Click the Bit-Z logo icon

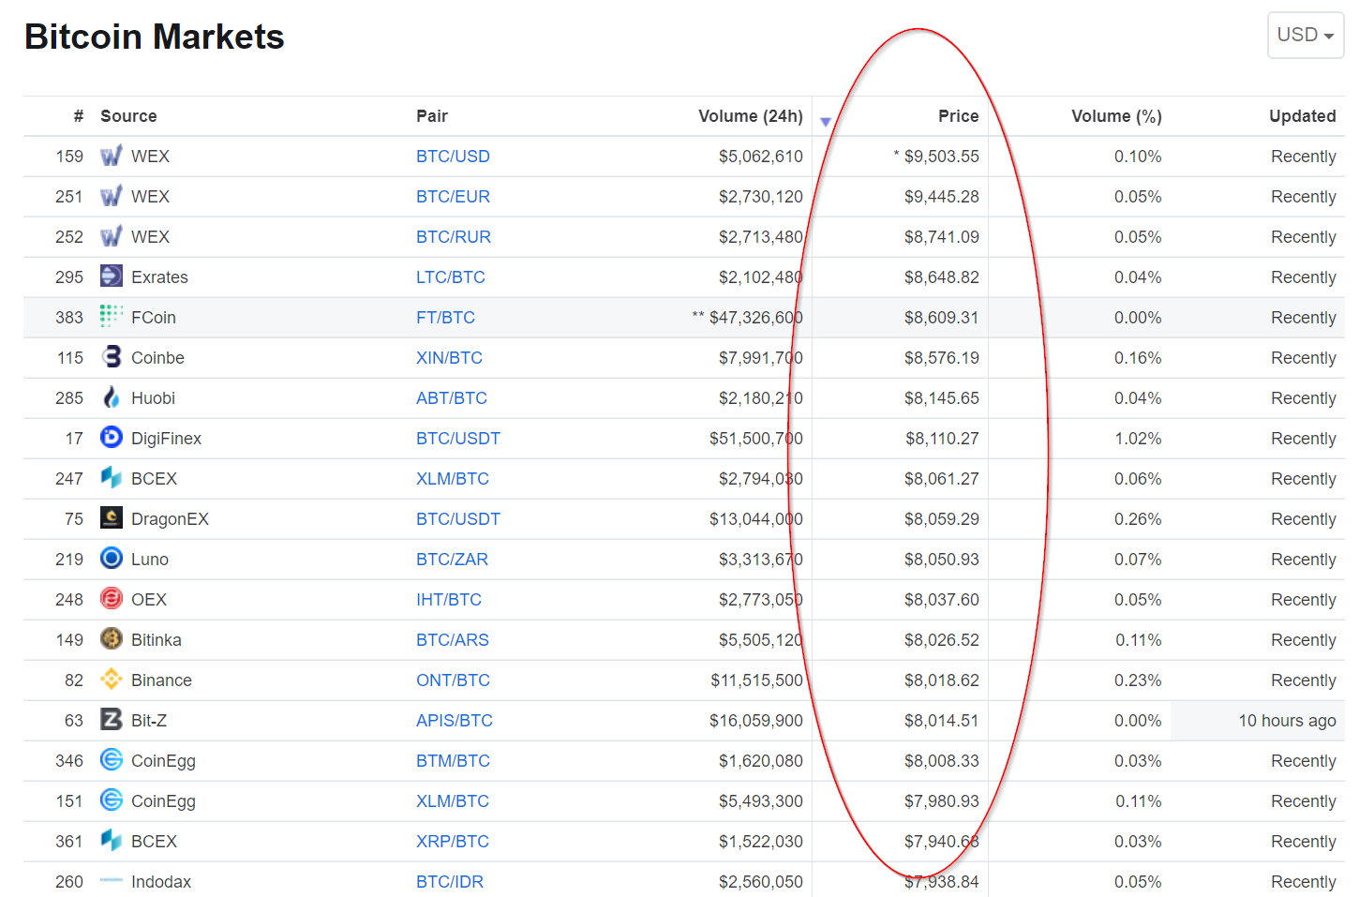[x=112, y=719]
